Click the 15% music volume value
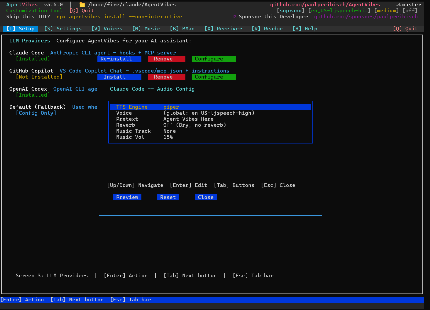 pos(168,137)
